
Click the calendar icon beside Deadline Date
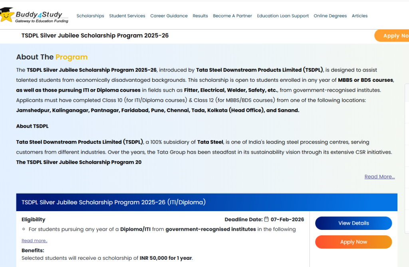coord(266,219)
